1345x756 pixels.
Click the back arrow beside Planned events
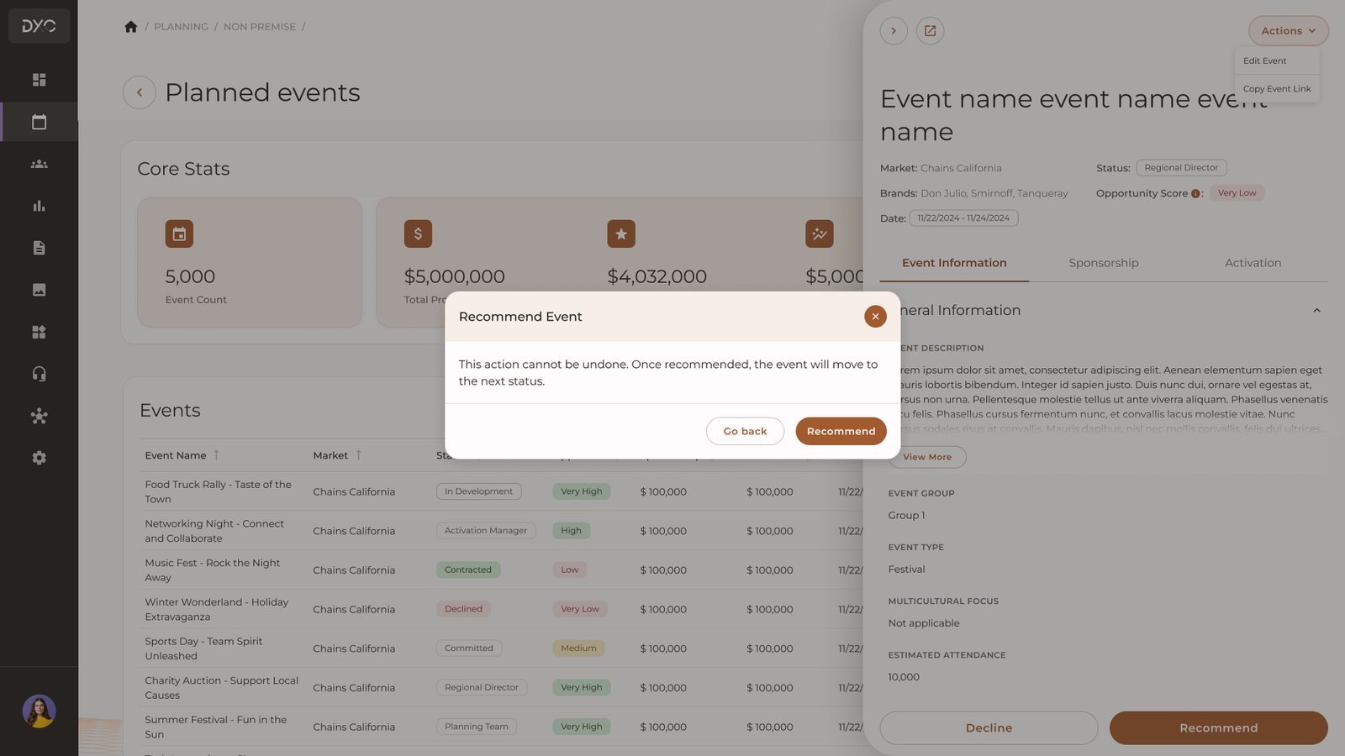click(x=140, y=92)
